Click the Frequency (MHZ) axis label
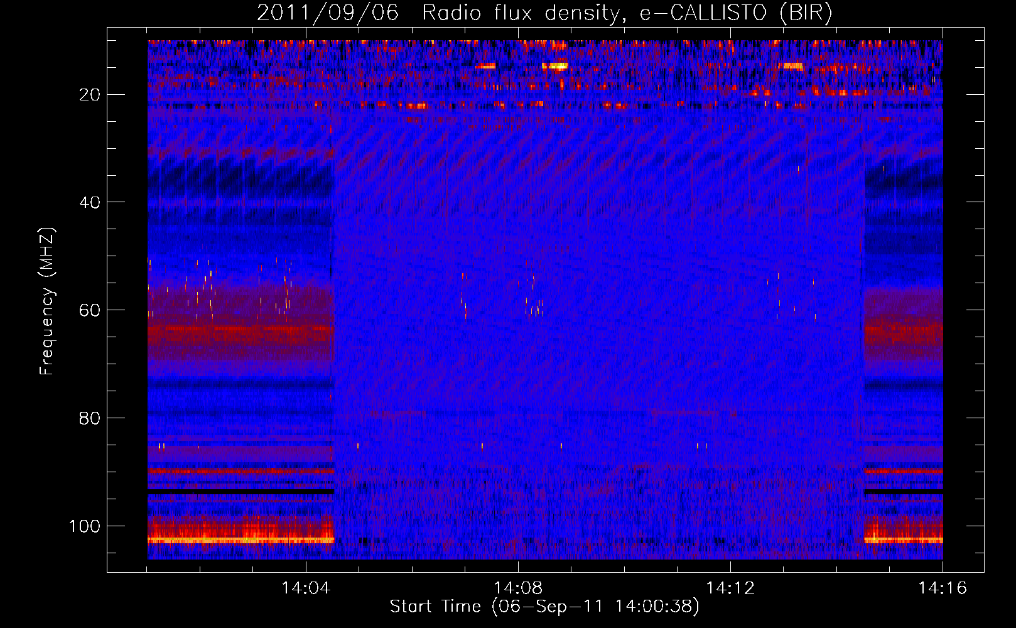This screenshot has width=1016, height=628. click(x=47, y=301)
